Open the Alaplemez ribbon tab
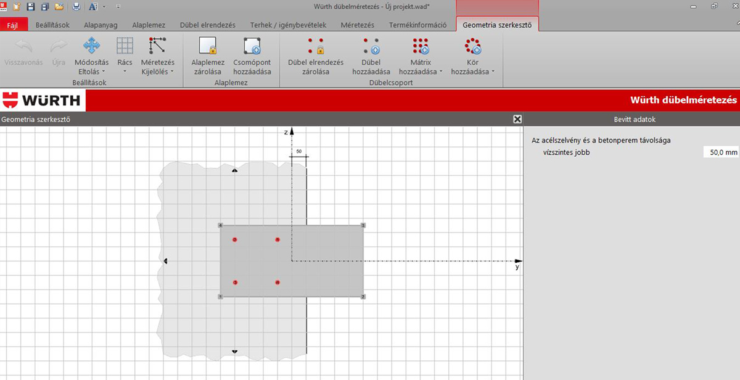This screenshot has height=380, width=740. 149,25
